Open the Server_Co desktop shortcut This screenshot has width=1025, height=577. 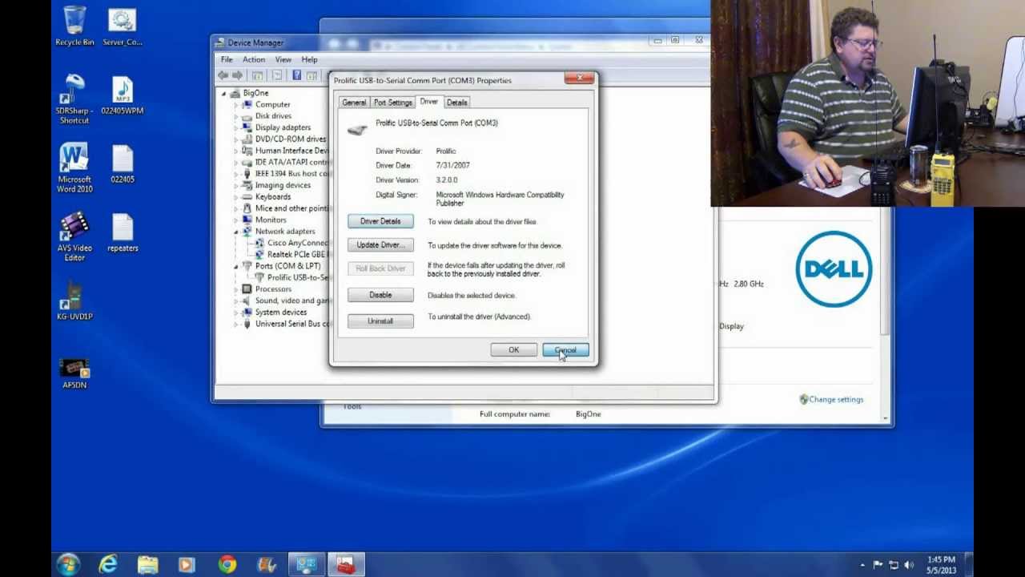[x=122, y=26]
